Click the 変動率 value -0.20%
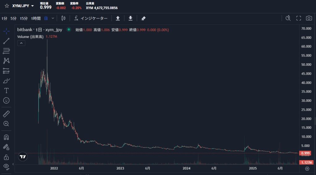Image resolution: width=316 pixels, height=175 pixels. tap(77, 8)
